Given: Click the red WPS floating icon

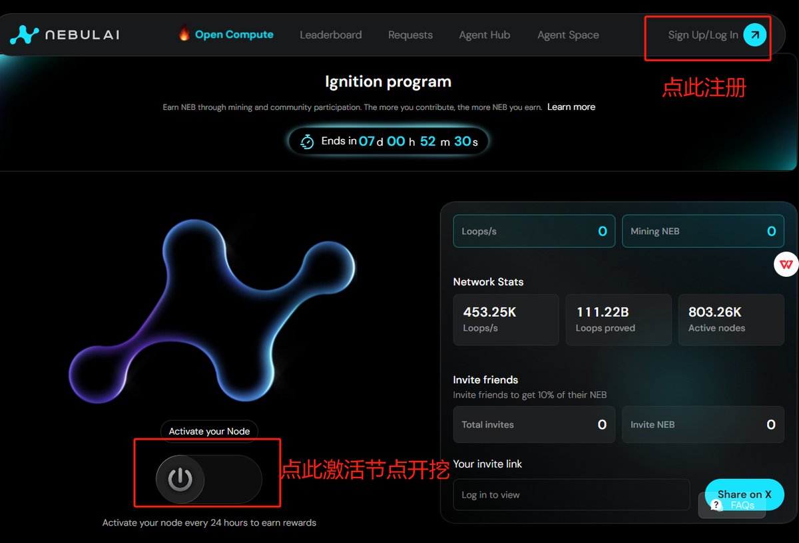Looking at the screenshot, I should coord(786,265).
